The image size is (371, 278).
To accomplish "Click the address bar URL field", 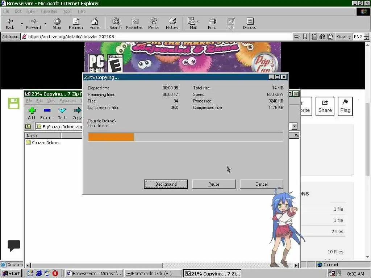I will 156,37.
